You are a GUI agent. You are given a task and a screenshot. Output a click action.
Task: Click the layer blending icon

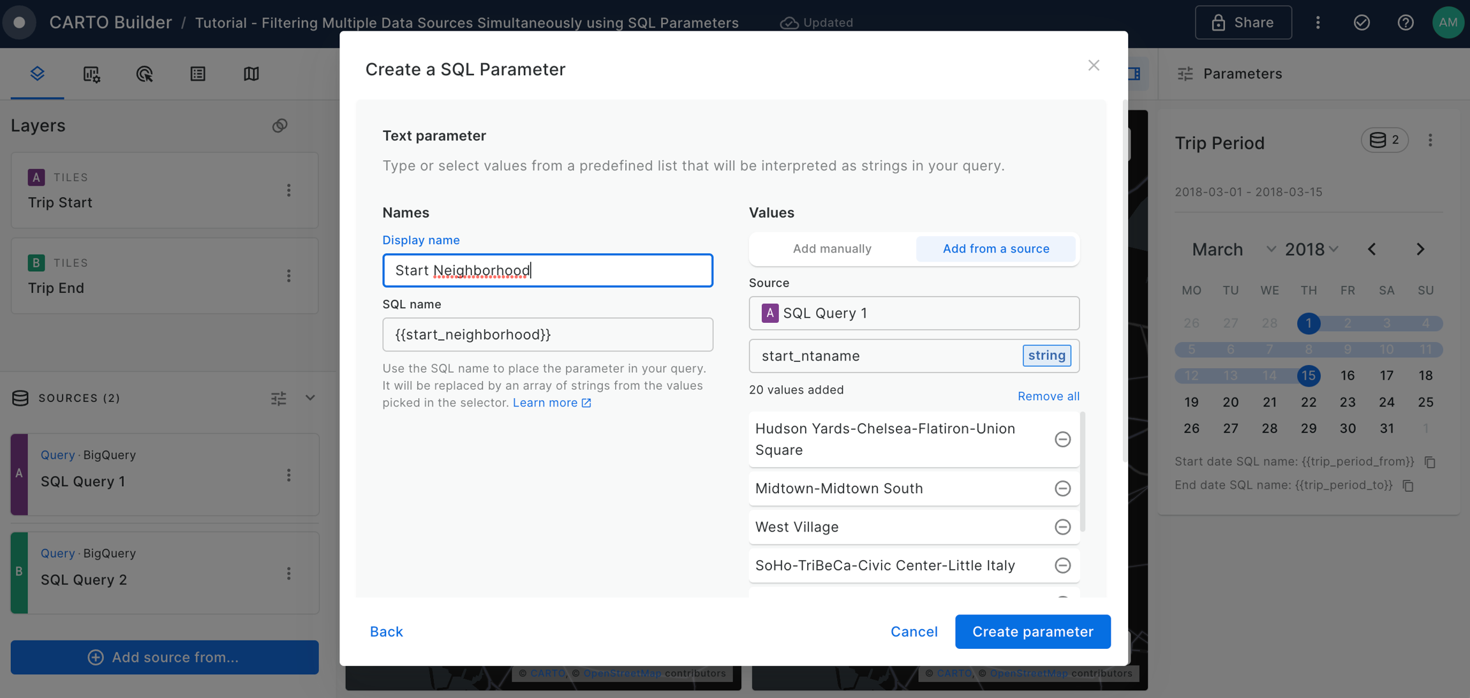tap(279, 126)
